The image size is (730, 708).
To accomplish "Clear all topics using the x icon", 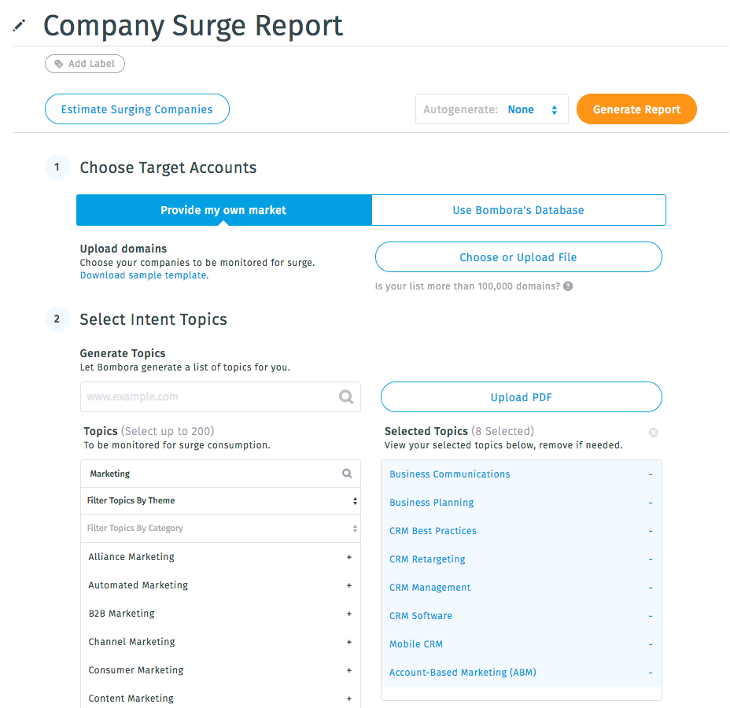I will (x=653, y=432).
